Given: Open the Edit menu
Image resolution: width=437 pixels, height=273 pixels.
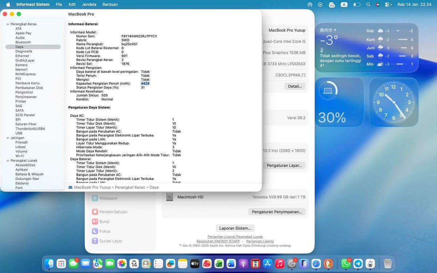Looking at the screenshot, I should (x=72, y=4).
